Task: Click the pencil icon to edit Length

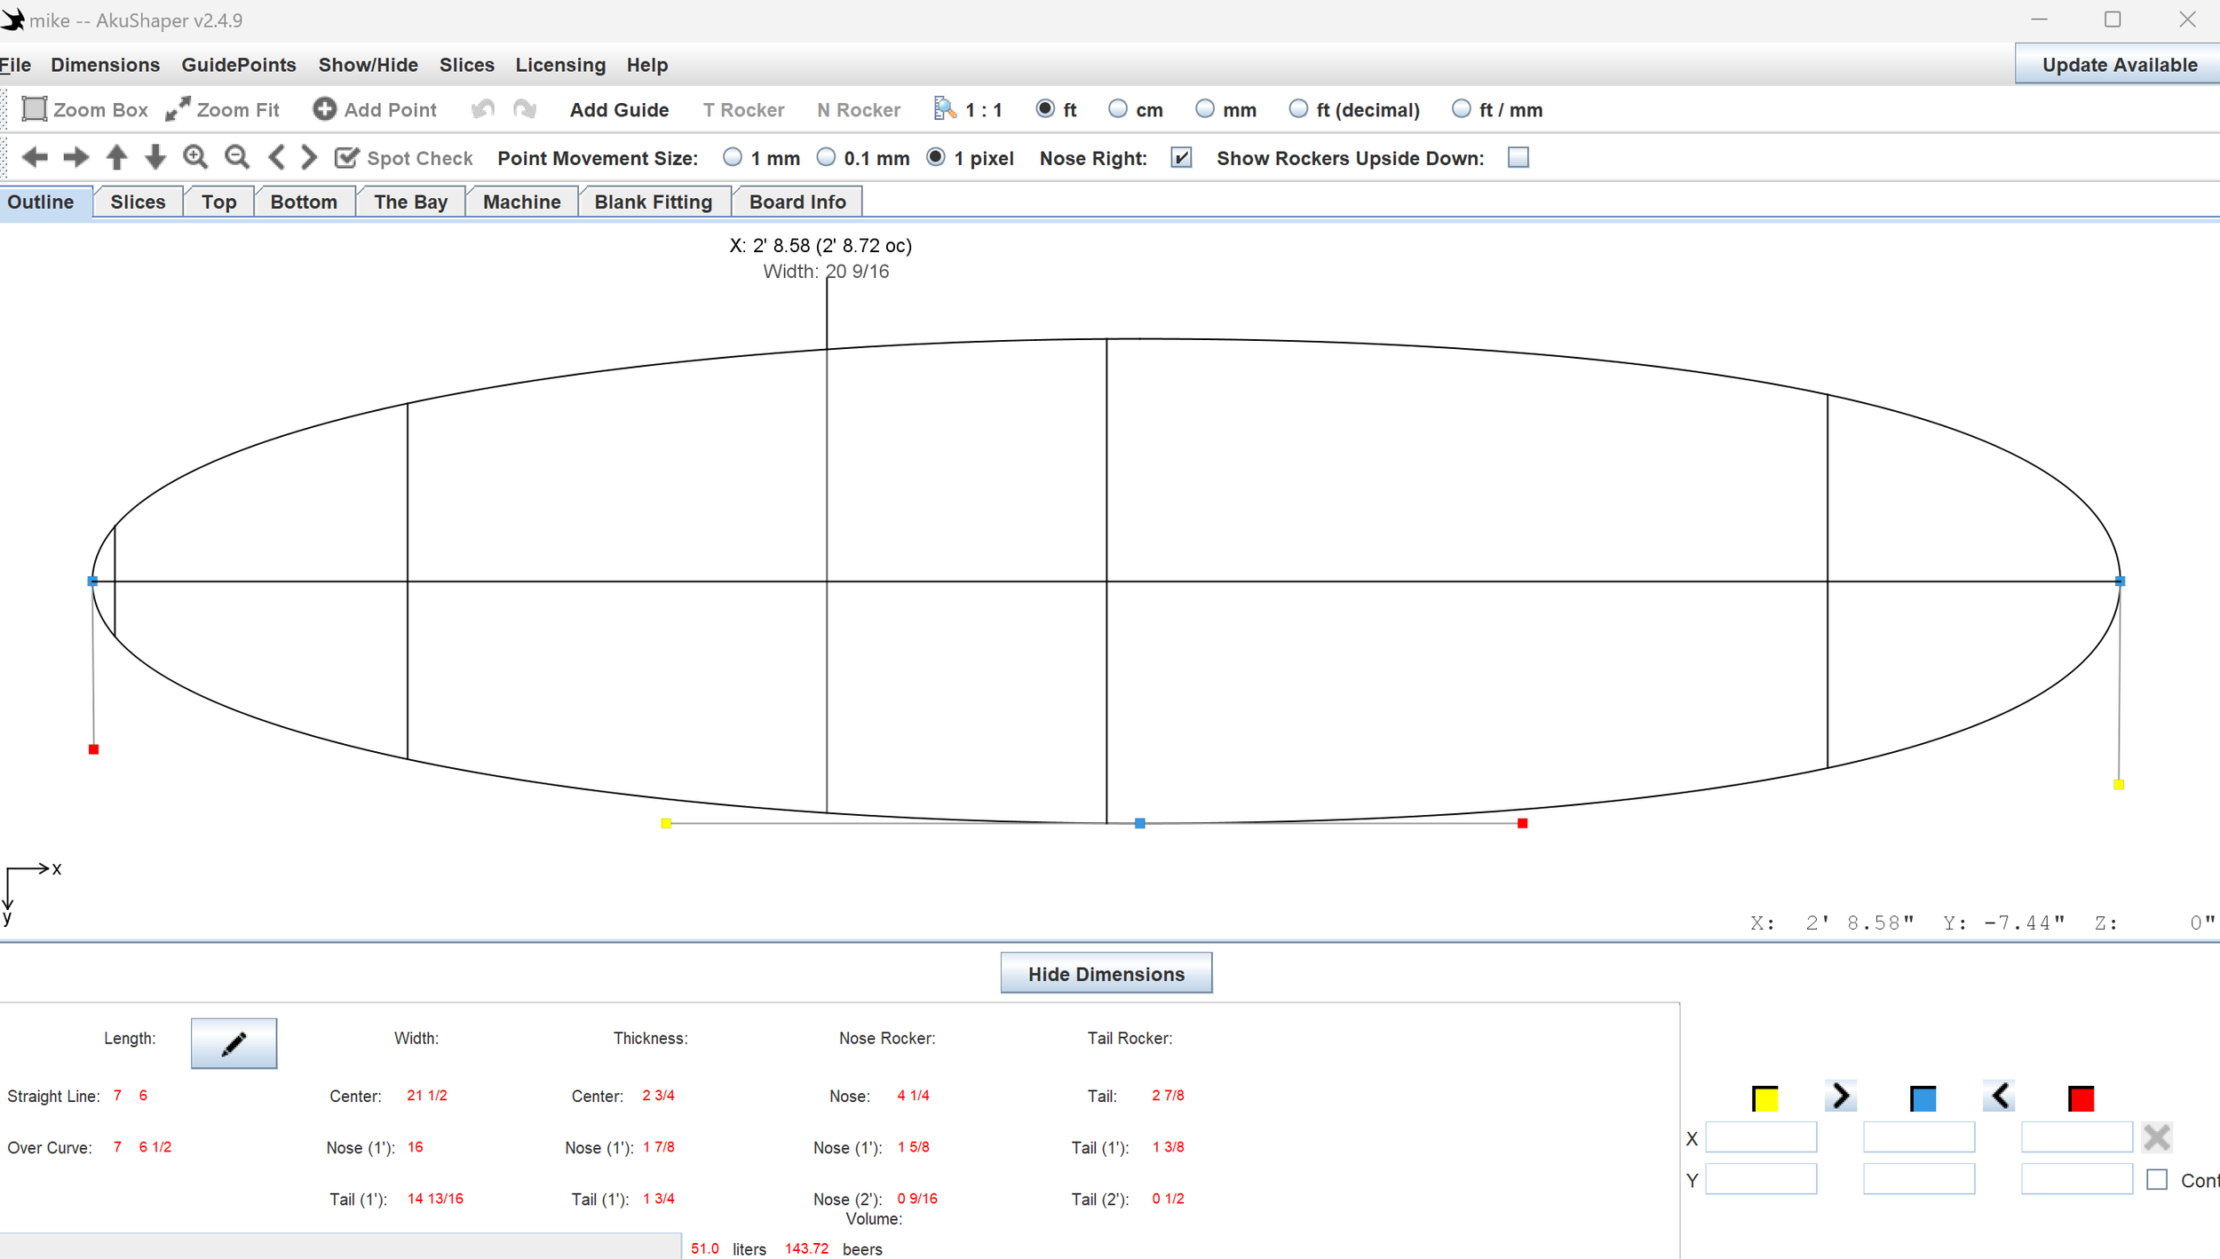Action: (x=234, y=1041)
